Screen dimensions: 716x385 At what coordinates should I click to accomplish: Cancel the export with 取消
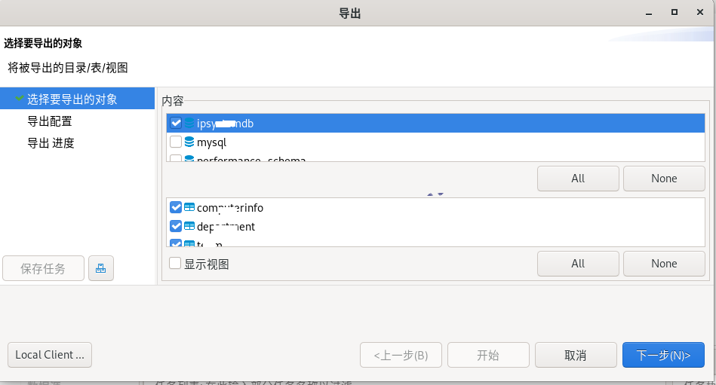click(x=576, y=355)
